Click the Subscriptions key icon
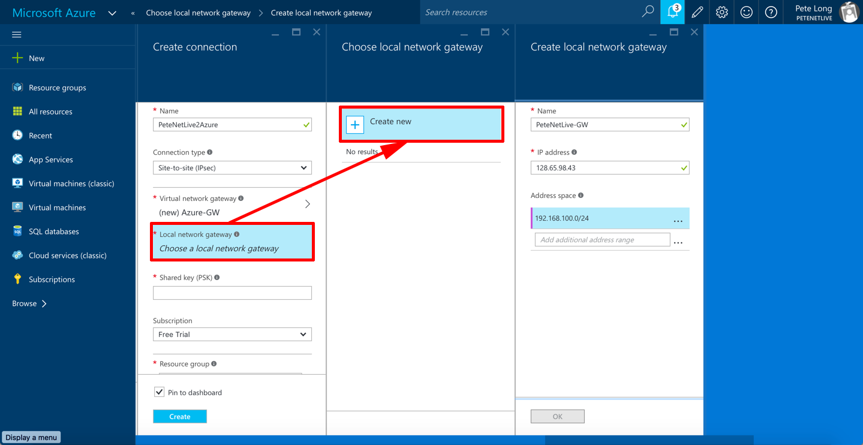Image resolution: width=863 pixels, height=445 pixels. pyautogui.click(x=17, y=279)
